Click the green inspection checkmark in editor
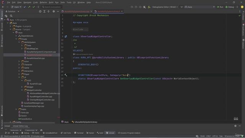Screen dimensions: 245x138 click(x=240, y=16)
